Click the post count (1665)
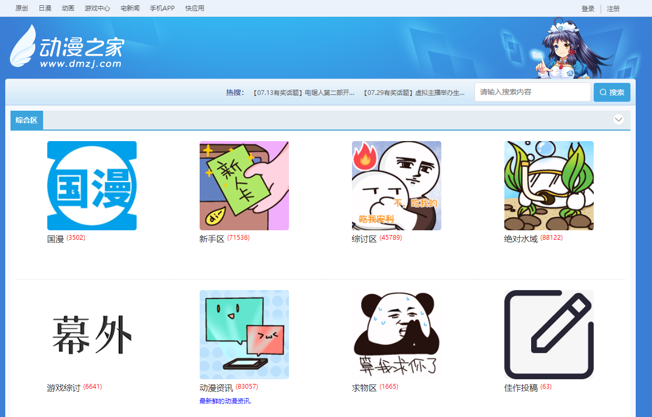The image size is (652, 417). (x=389, y=387)
